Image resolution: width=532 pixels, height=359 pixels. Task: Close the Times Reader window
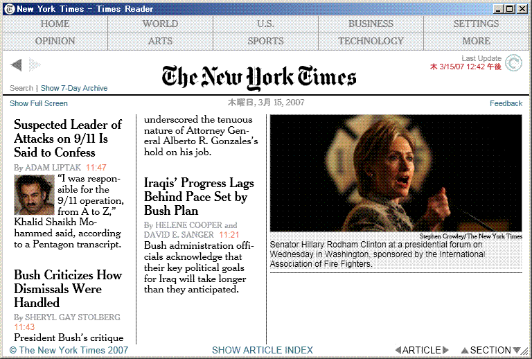pyautogui.click(x=522, y=9)
